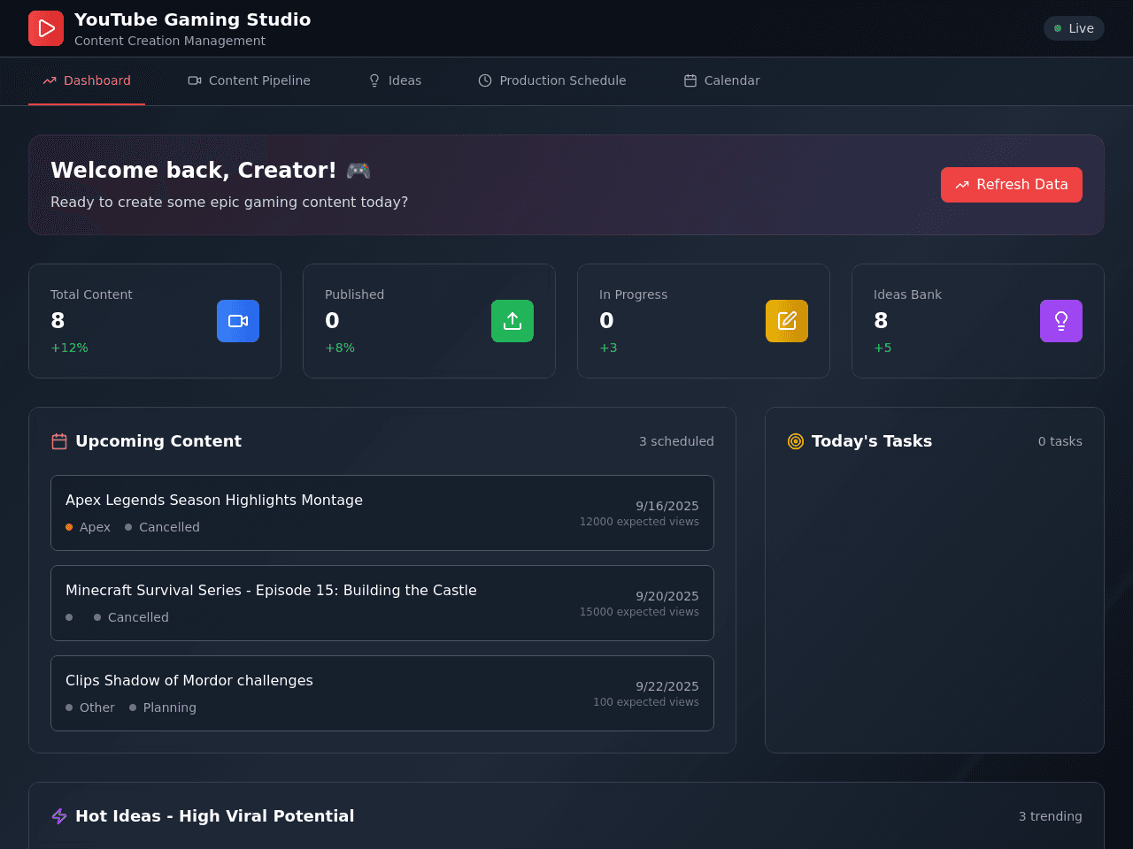Click the Hot Ideas - High Viral Potential heading

coord(215,816)
